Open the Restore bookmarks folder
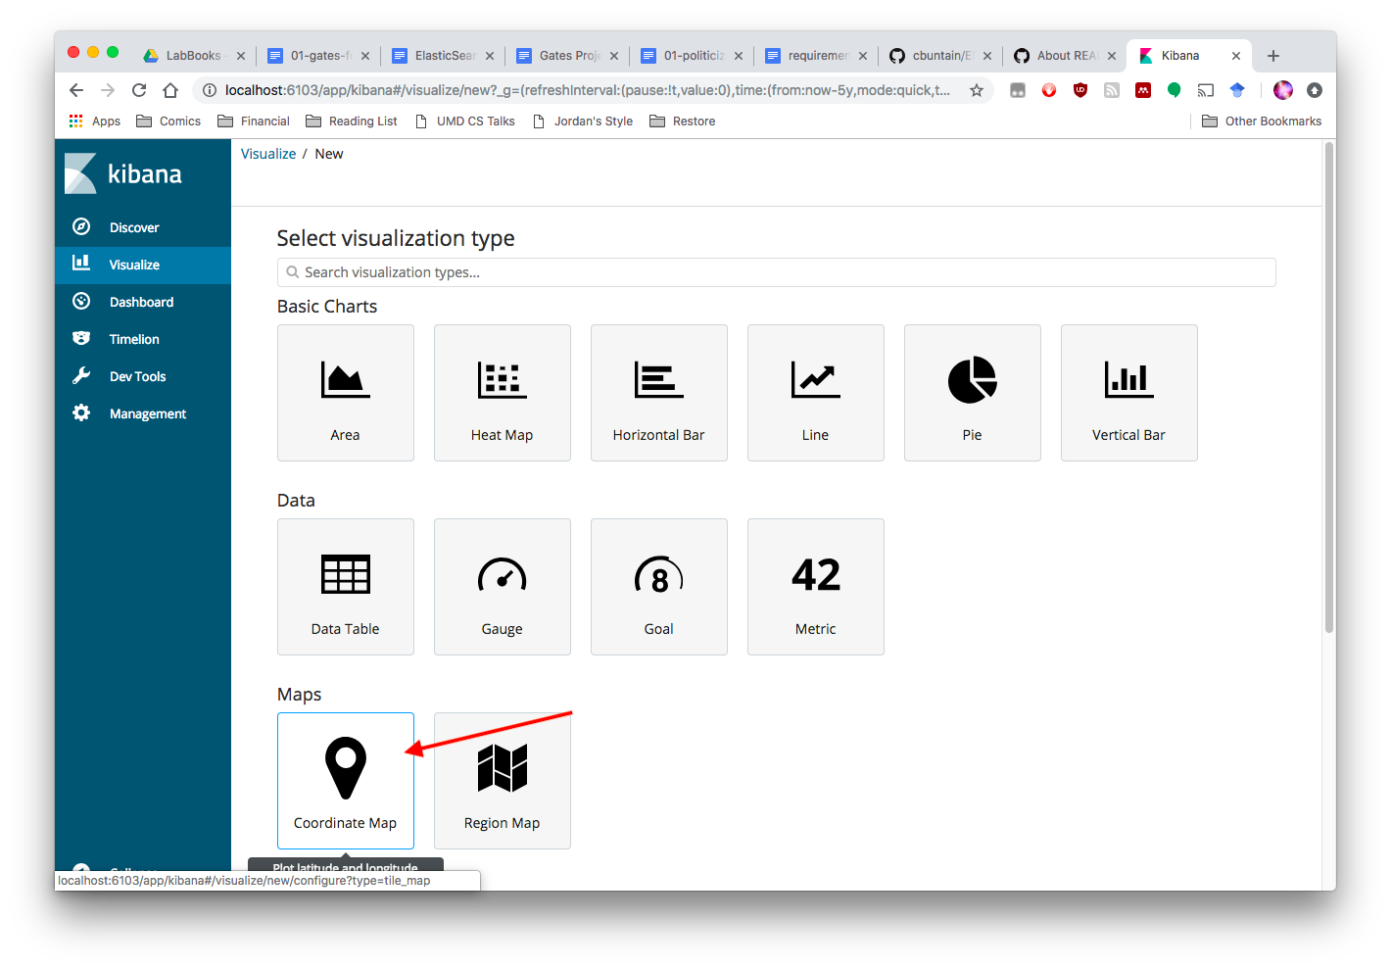 click(x=683, y=121)
